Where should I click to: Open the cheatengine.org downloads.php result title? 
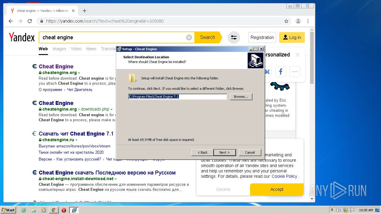tap(56, 103)
